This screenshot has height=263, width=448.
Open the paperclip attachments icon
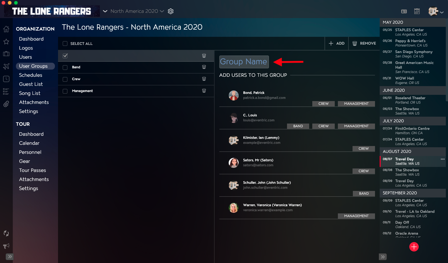[x=6, y=104]
